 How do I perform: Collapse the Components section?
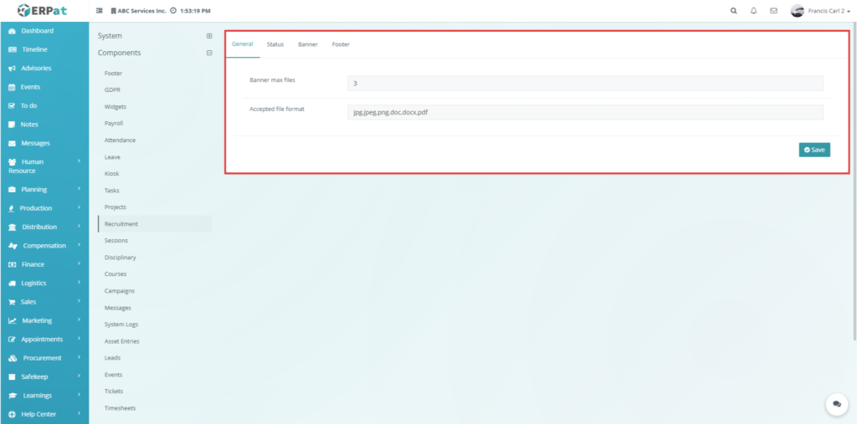click(x=209, y=53)
